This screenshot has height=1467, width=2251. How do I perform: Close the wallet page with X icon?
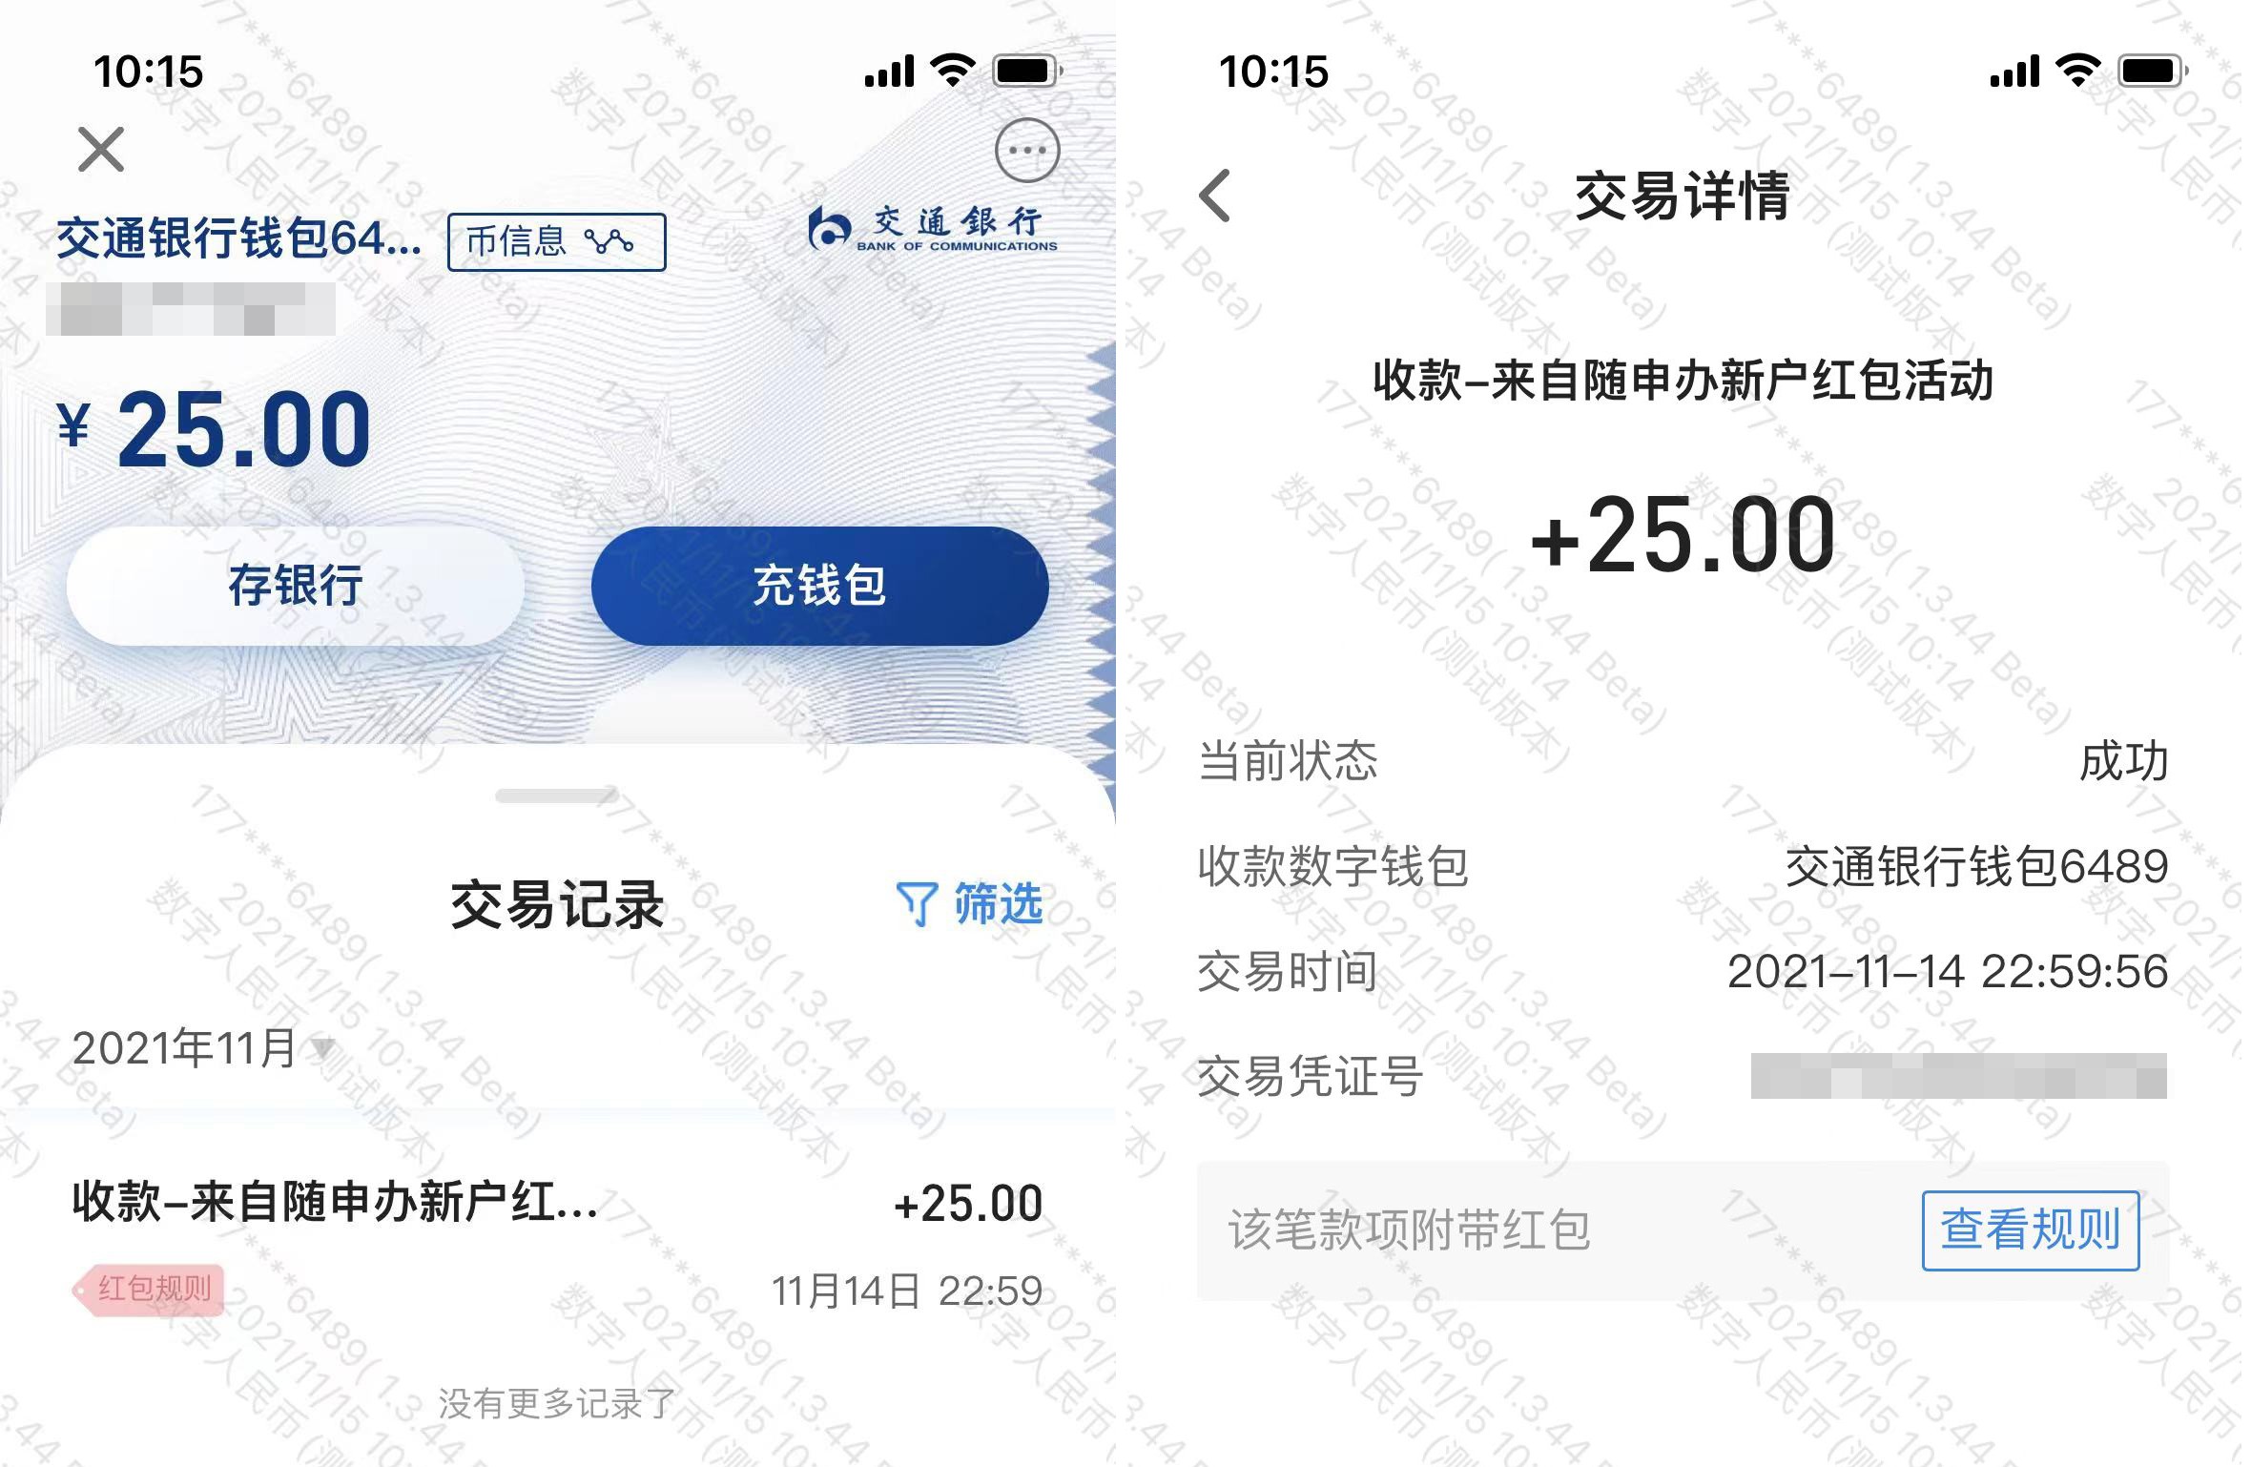[101, 150]
